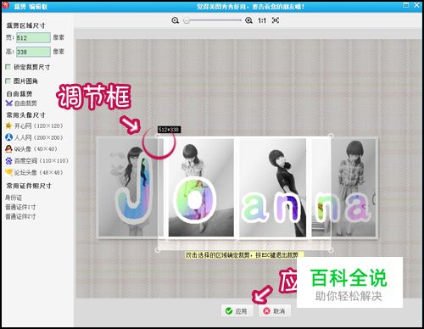
Task: Adjust the zoom slider handle
Action: pyautogui.click(x=187, y=20)
